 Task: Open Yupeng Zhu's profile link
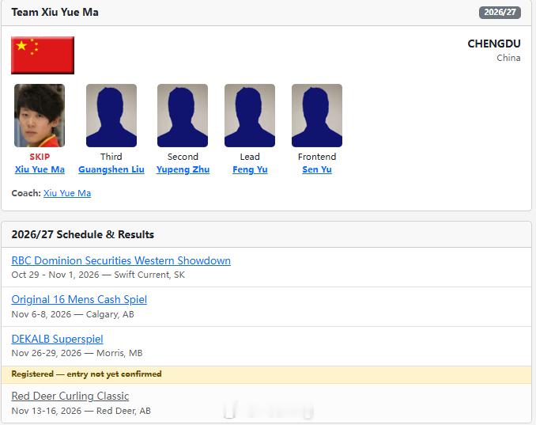(183, 169)
